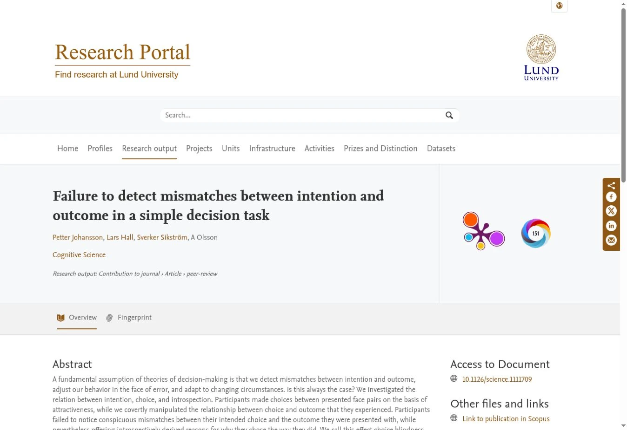Click the author name A Olsson
Image resolution: width=627 pixels, height=430 pixels.
(x=204, y=237)
